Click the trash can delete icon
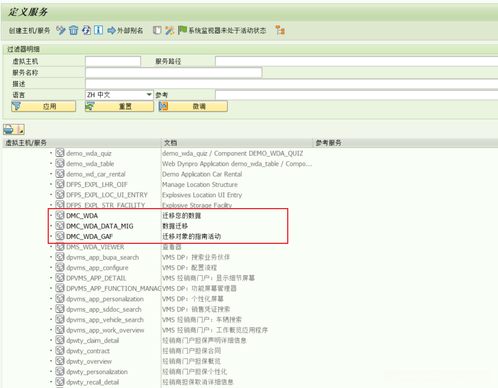Screen dimensions: 498x388 [x=73, y=30]
